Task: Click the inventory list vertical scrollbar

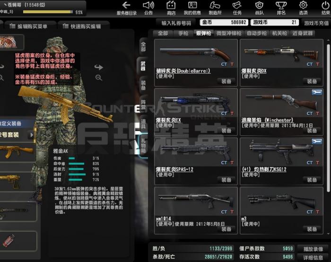Action: click(x=328, y=118)
